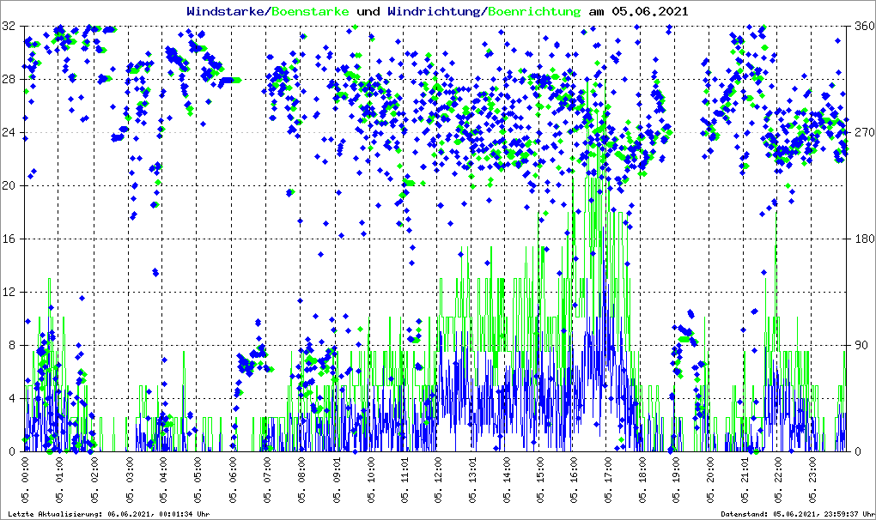Click the green "Boenstarke" title word
The width and height of the screenshot is (876, 520).
coord(311,12)
